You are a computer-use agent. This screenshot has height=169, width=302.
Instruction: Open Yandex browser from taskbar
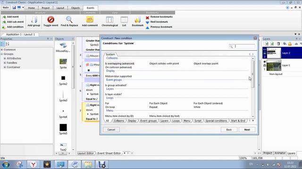(33, 164)
